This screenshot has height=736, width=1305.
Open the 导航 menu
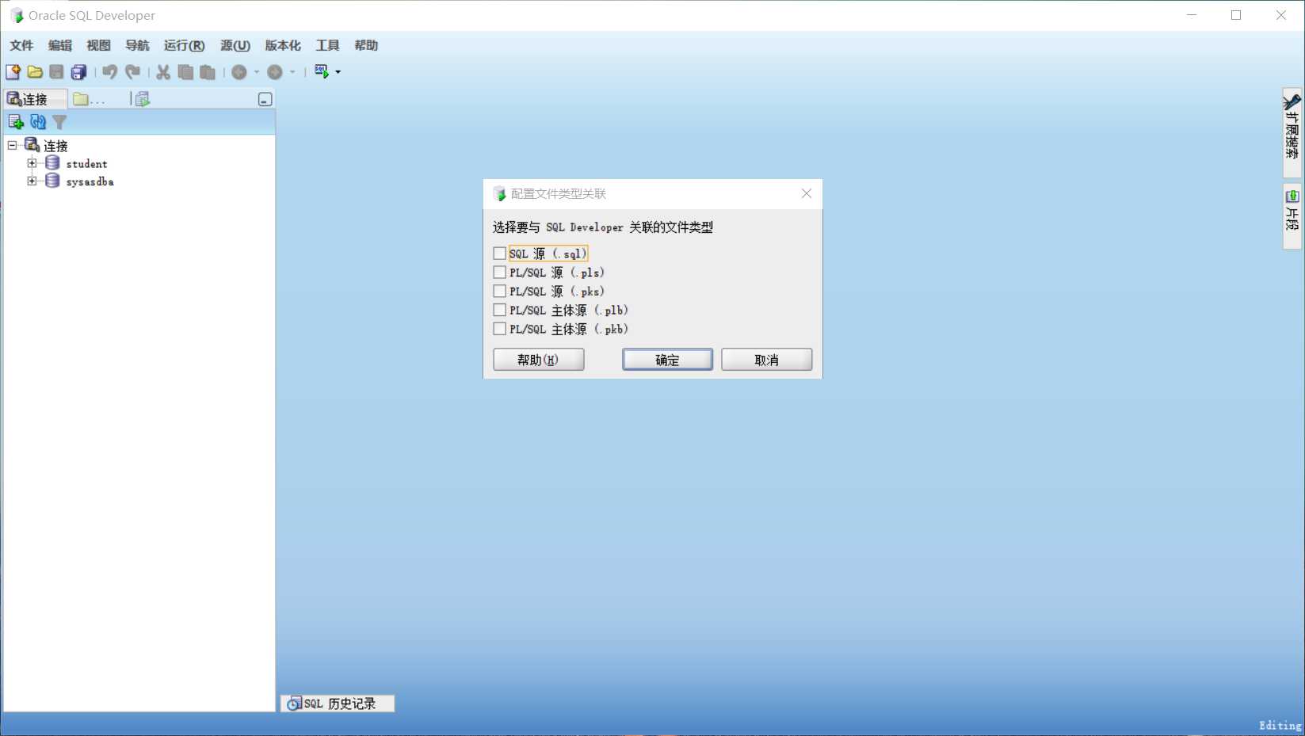coord(137,45)
